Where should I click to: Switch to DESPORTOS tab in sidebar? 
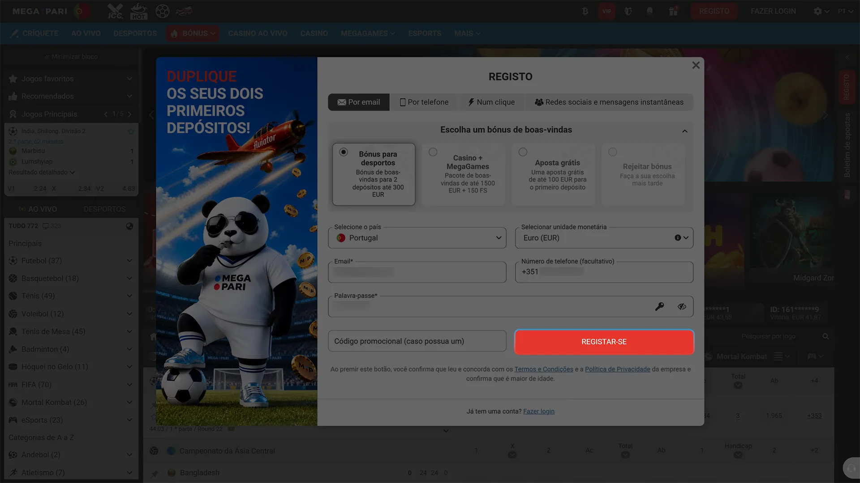tap(104, 209)
